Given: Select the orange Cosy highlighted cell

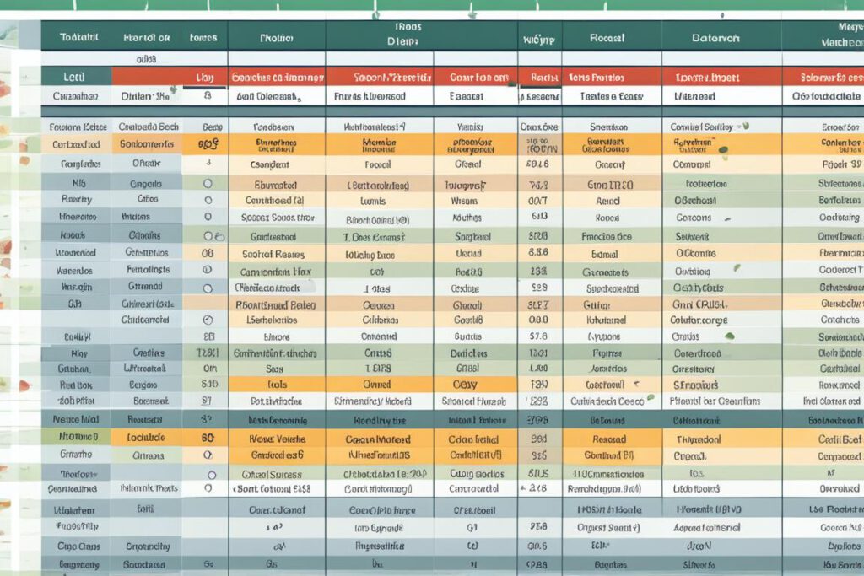Looking at the screenshot, I should [x=466, y=385].
